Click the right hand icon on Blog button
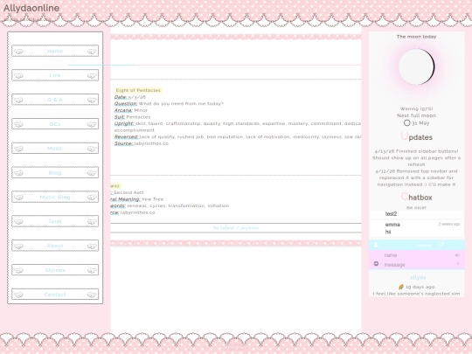The height and width of the screenshot is (354, 472). click(92, 173)
